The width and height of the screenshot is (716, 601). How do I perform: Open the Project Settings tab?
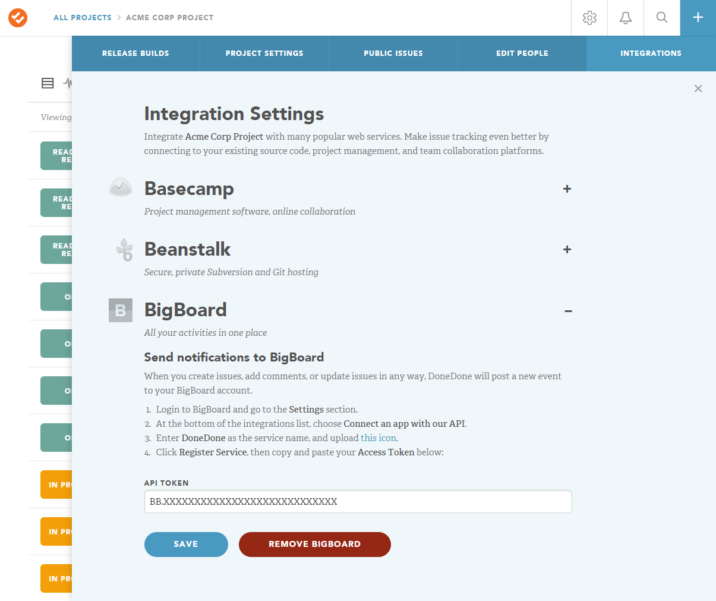tap(264, 54)
